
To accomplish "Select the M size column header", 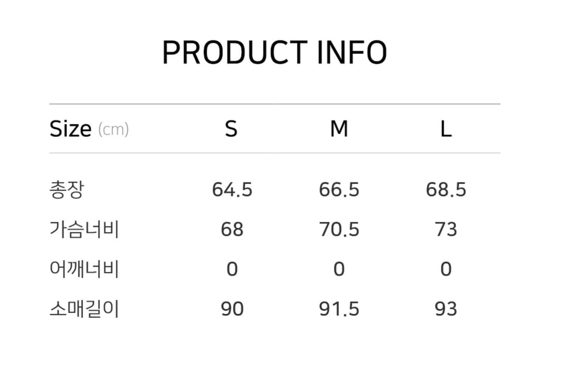I will tap(339, 128).
